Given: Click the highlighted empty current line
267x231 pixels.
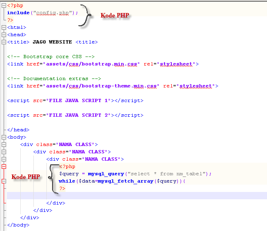Looking at the screenshot, I should 137,196.
